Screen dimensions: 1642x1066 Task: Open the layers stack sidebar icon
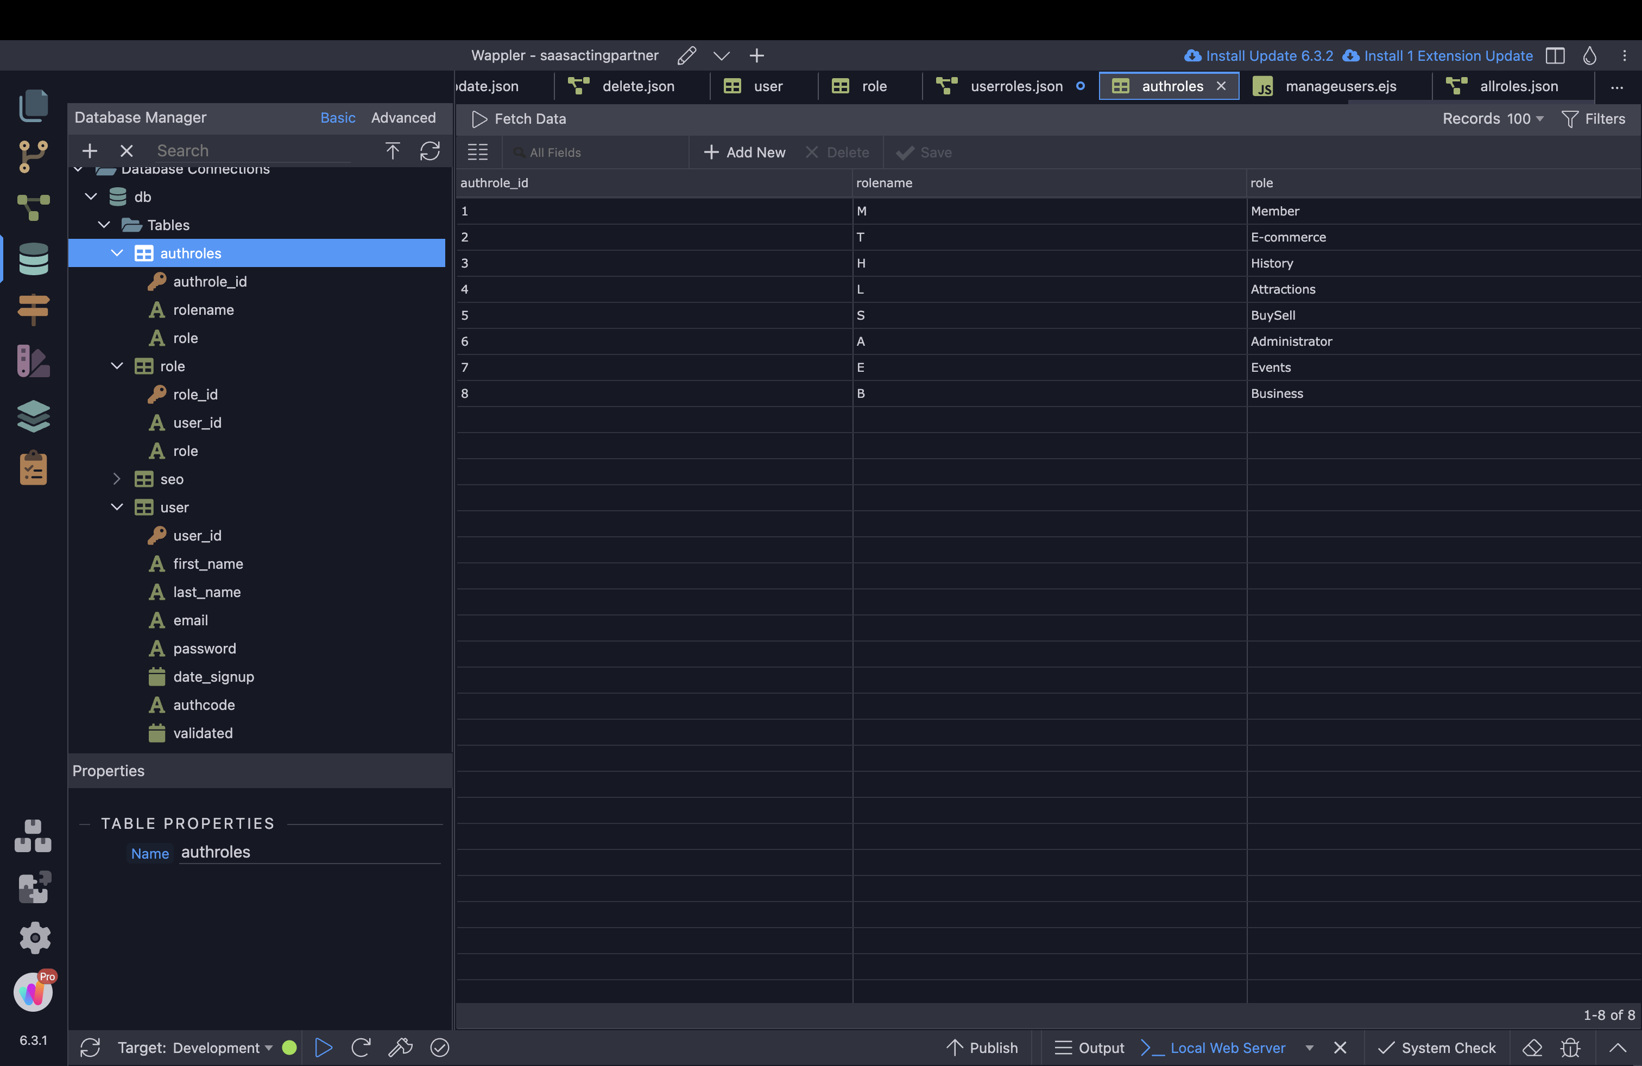(x=33, y=416)
